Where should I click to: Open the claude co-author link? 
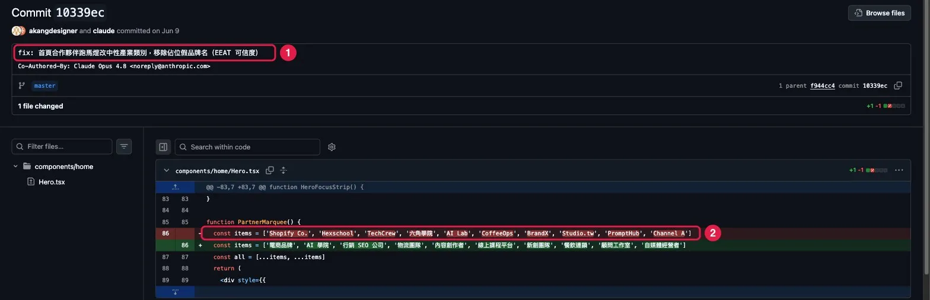point(104,31)
